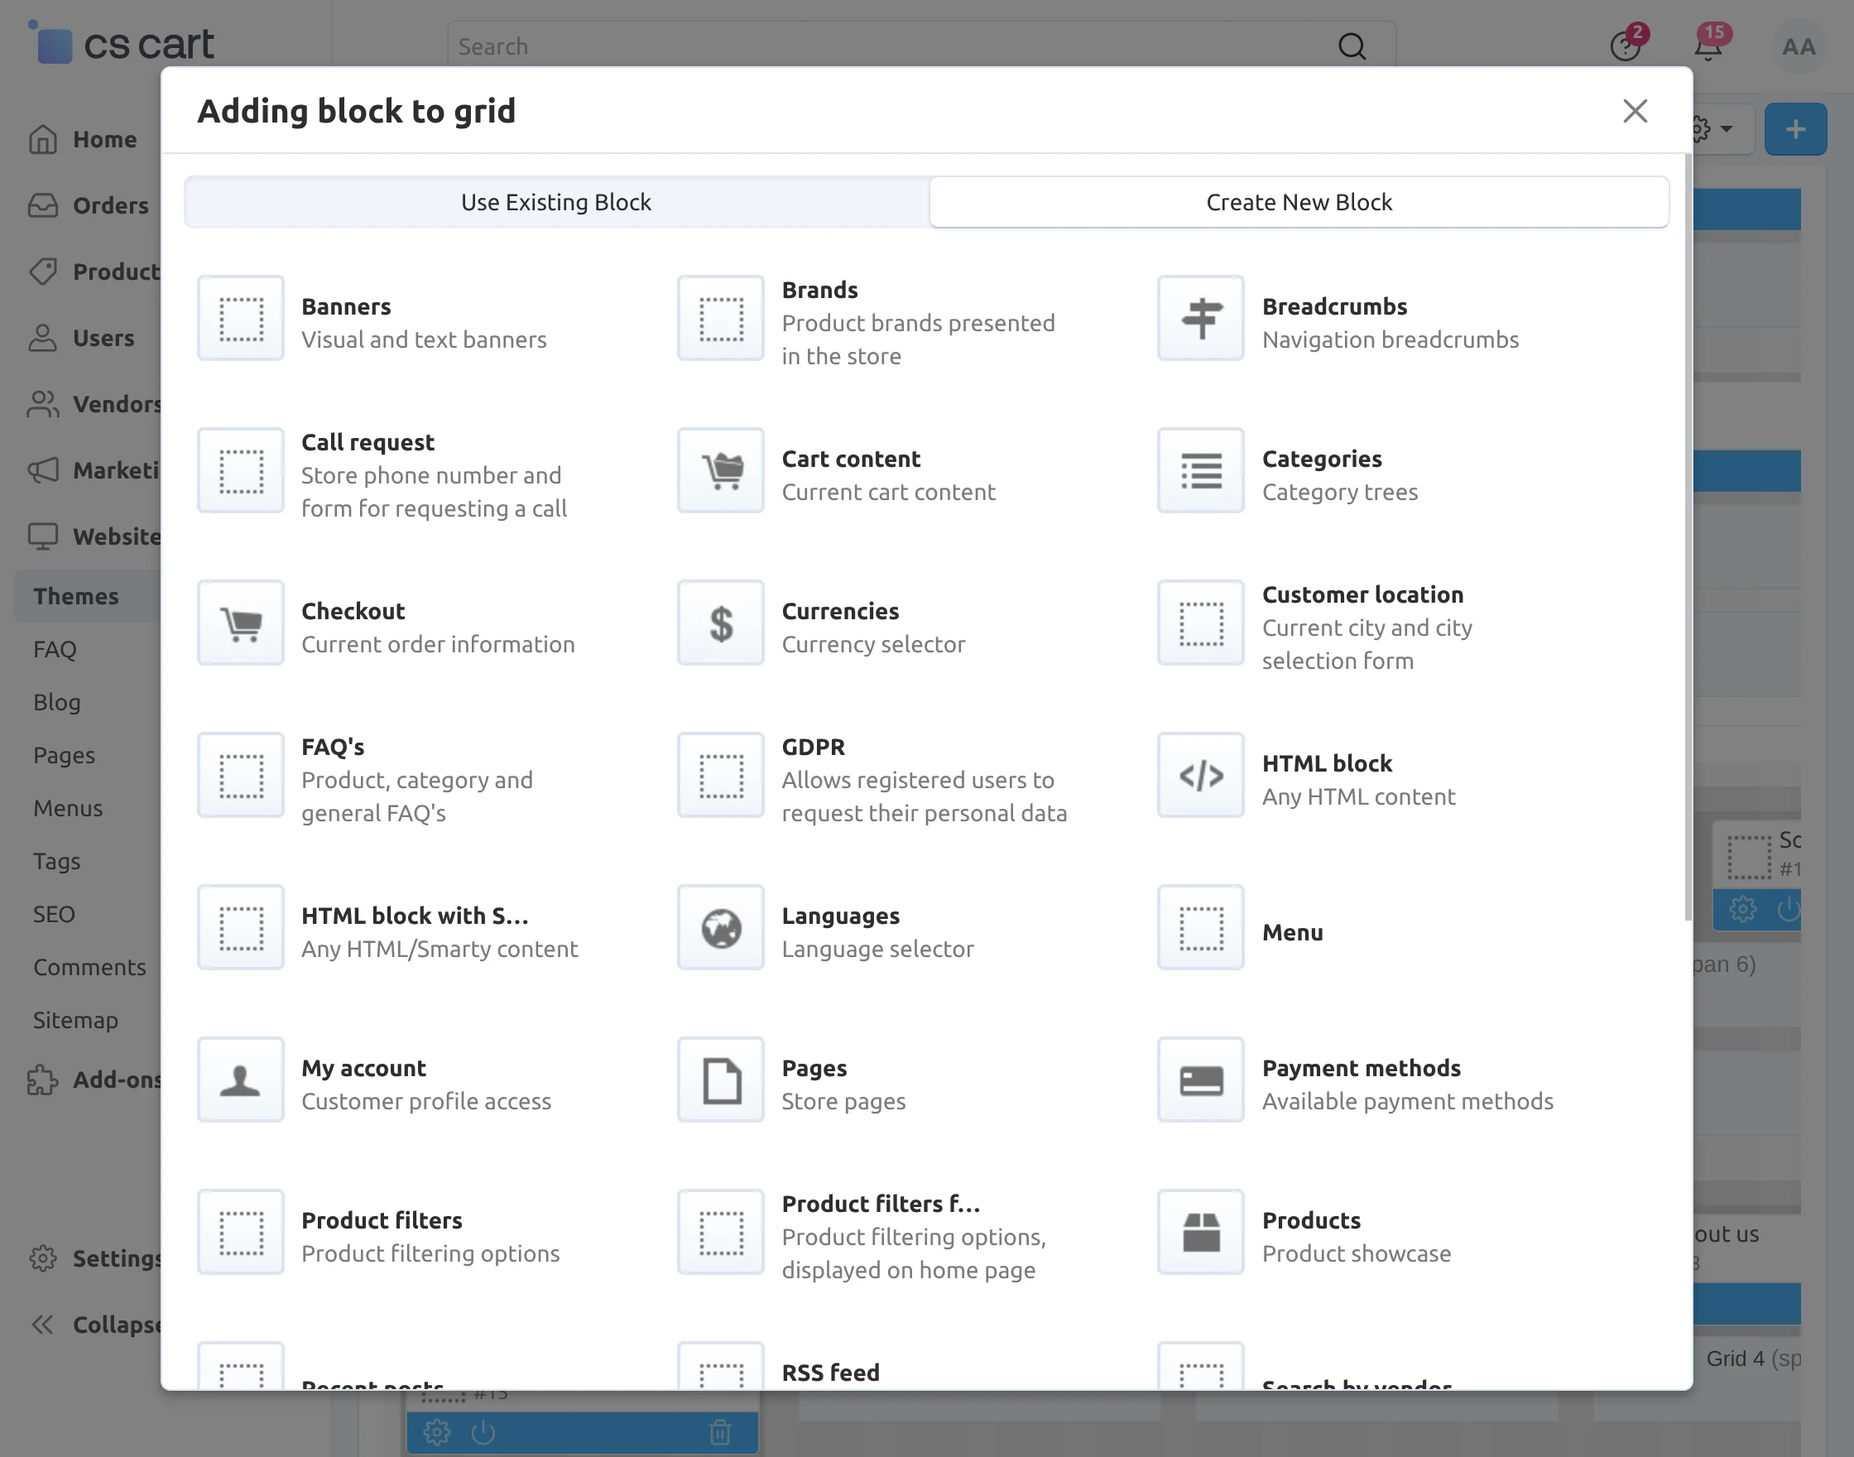
Task: Click the Home sidebar house icon
Action: pos(43,139)
